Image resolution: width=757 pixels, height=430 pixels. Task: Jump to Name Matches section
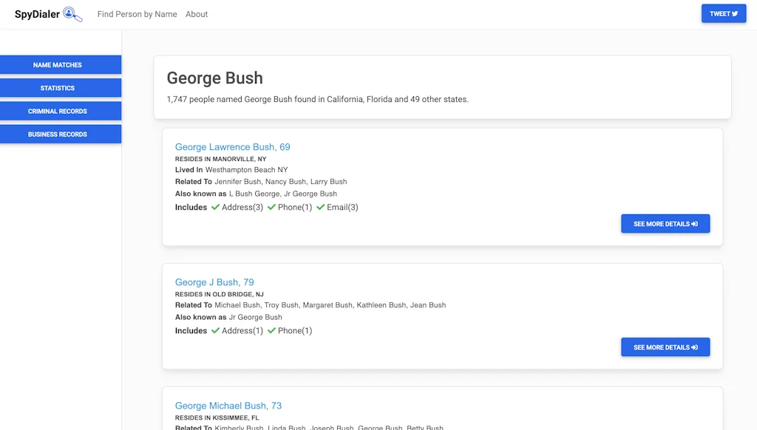pyautogui.click(x=58, y=65)
